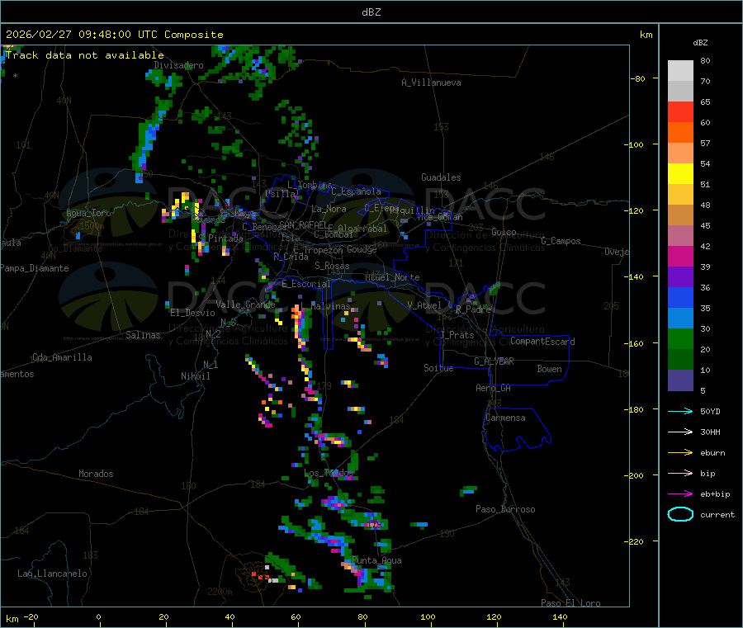Click the 'G_ALVEAR' map label
743x628 pixels.
point(495,361)
